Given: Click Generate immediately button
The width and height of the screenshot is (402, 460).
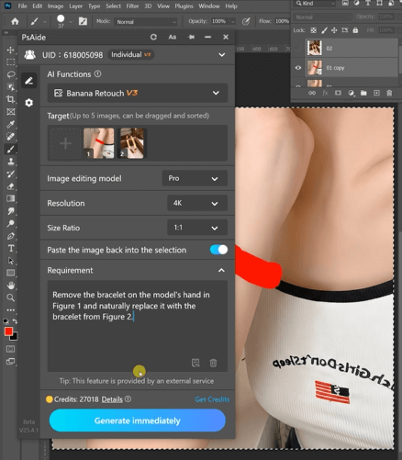Looking at the screenshot, I should tap(138, 421).
